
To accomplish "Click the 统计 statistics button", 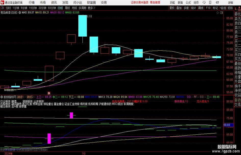I will tap(193, 8).
